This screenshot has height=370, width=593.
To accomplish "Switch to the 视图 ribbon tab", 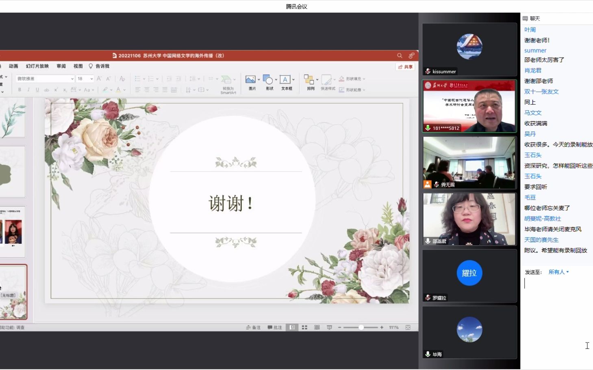I will [78, 66].
